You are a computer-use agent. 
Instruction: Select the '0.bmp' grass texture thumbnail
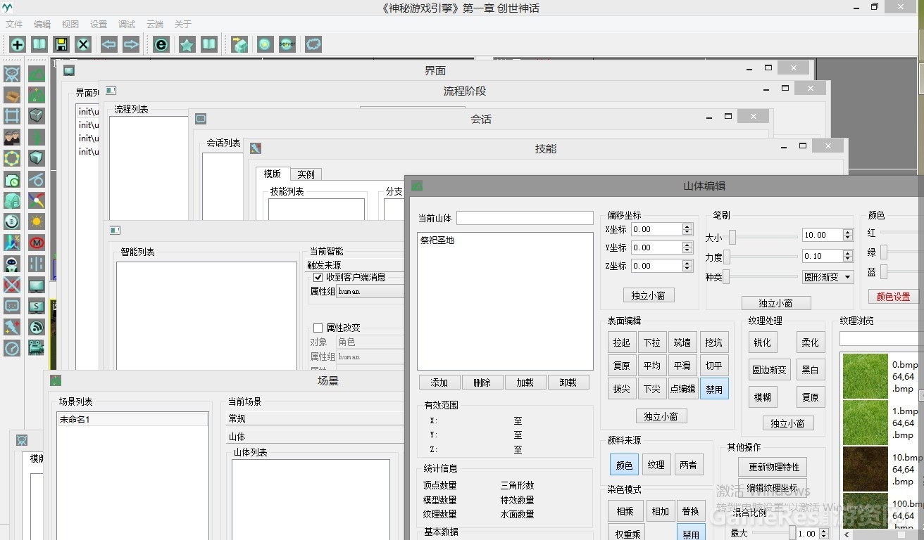click(866, 376)
